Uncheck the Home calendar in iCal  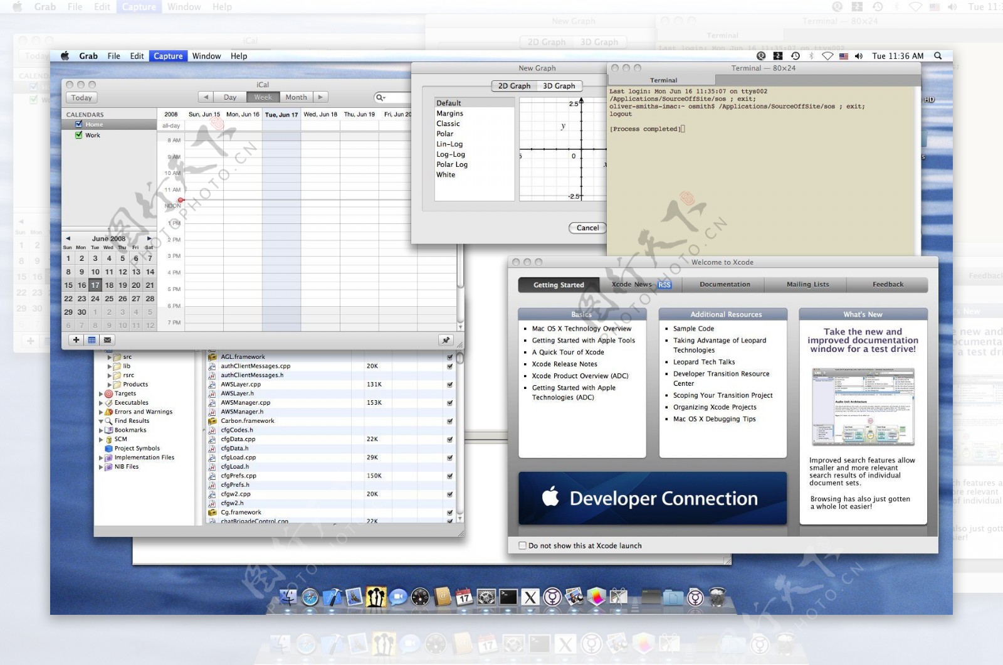[78, 124]
